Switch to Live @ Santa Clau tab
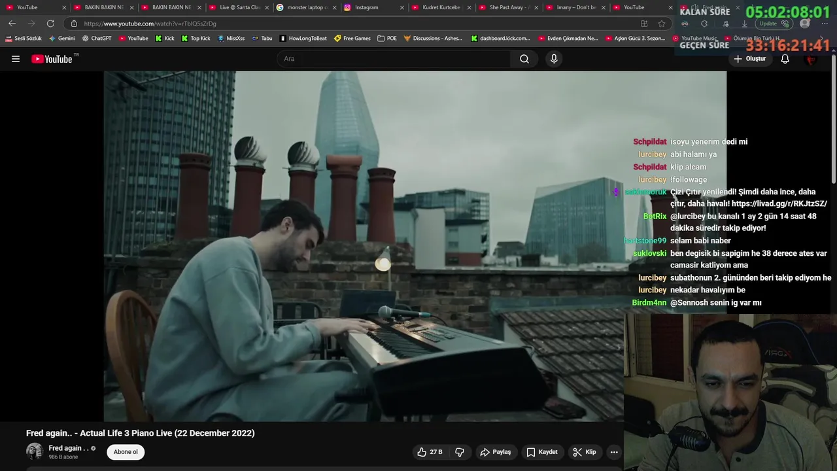The height and width of the screenshot is (471, 837). [239, 7]
